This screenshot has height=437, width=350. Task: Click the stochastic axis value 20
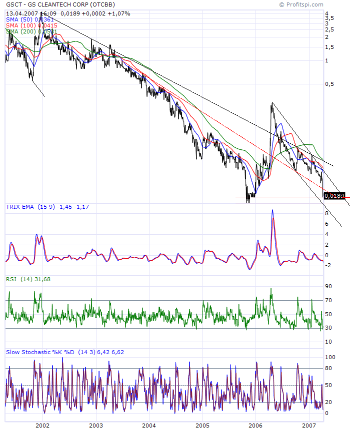(x=328, y=402)
